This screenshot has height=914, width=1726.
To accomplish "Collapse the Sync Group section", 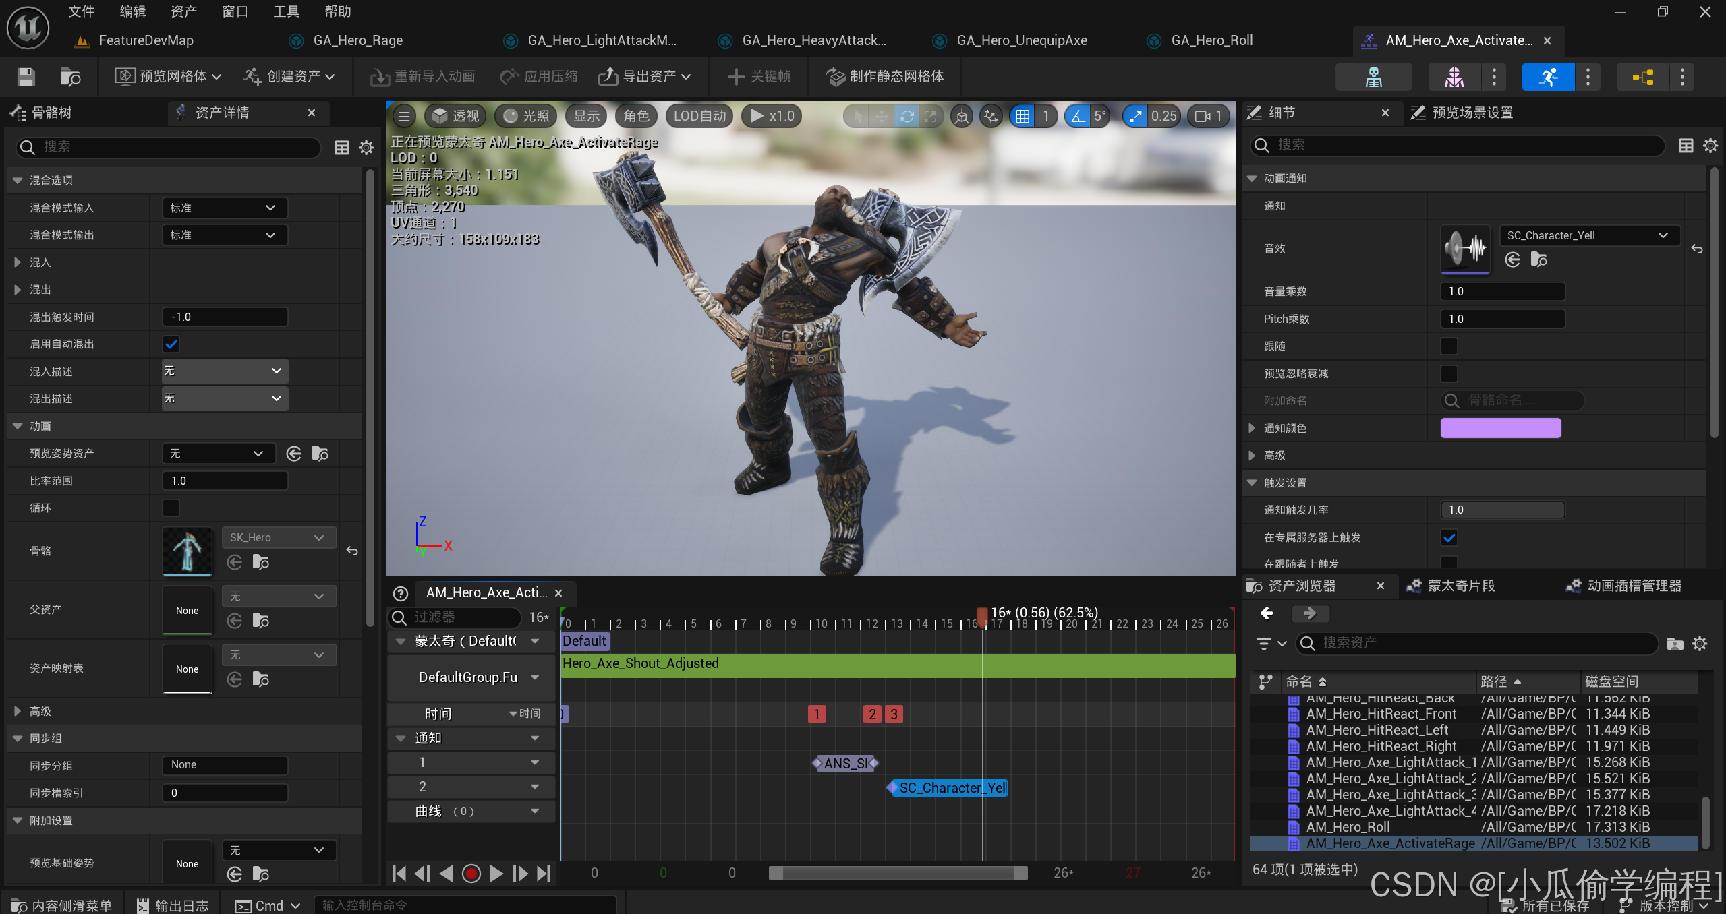I will coord(18,739).
